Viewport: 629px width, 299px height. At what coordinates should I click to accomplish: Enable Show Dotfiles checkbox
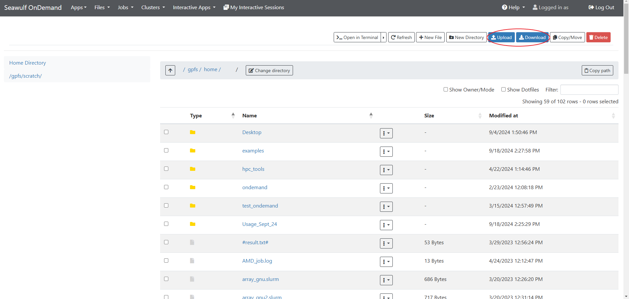click(503, 89)
